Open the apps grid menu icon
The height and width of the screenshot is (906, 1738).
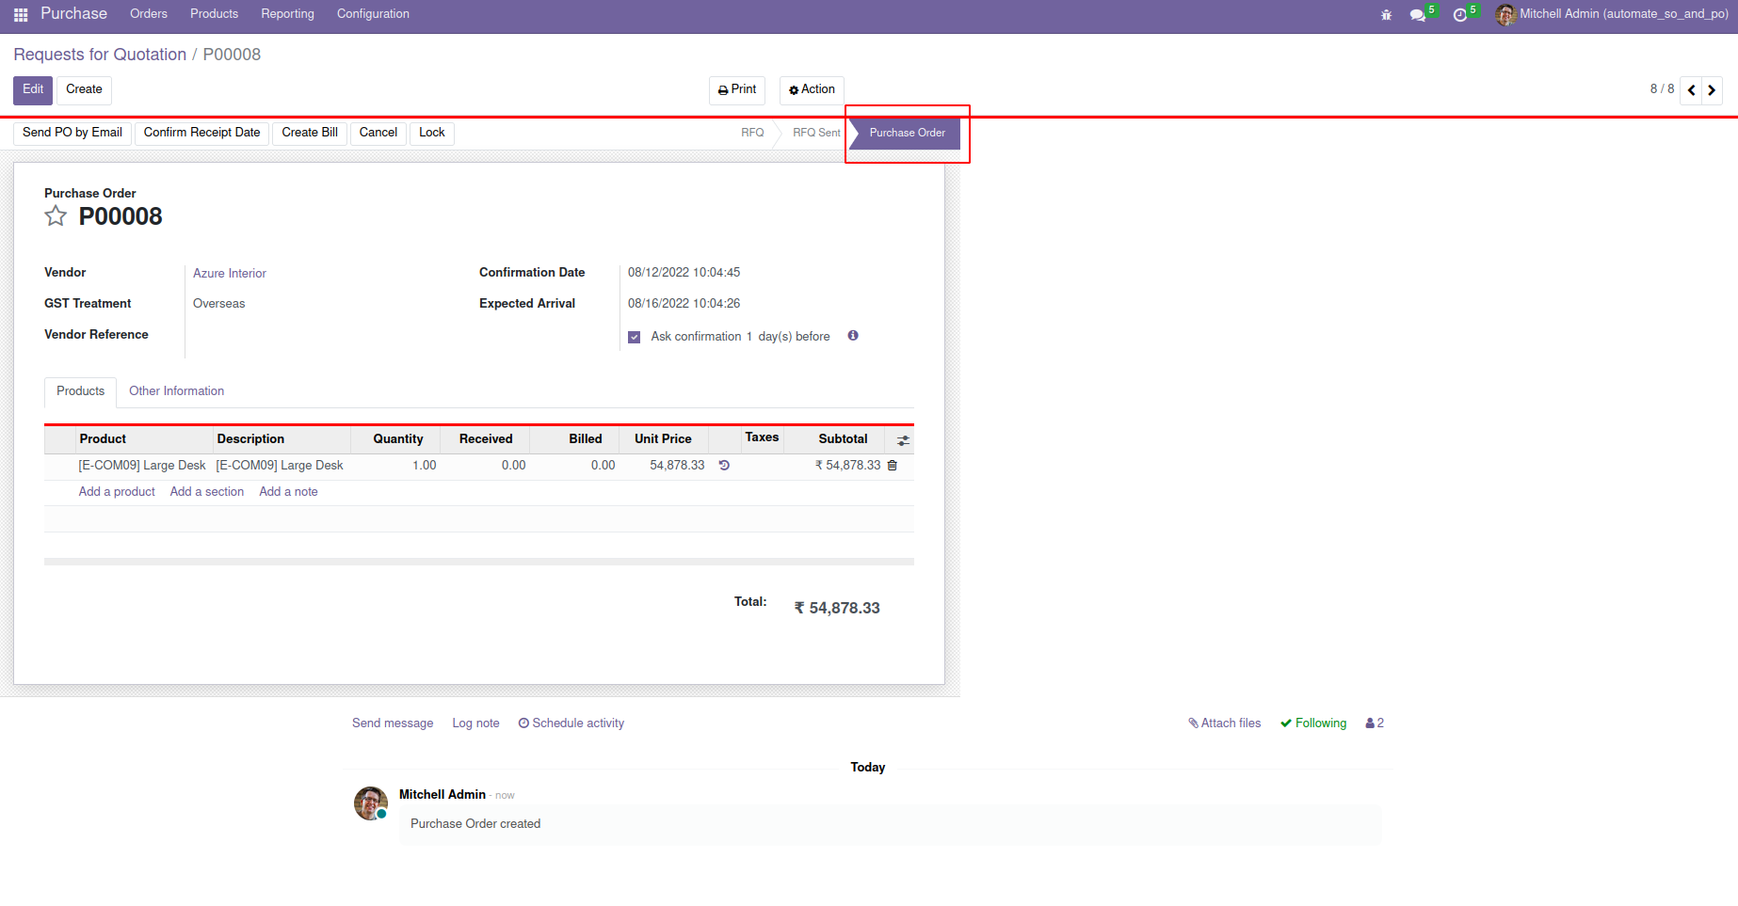(x=21, y=15)
